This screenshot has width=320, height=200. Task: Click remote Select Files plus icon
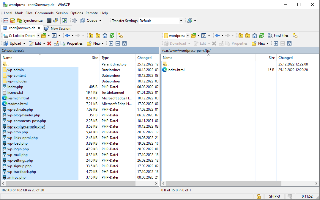point(276,43)
